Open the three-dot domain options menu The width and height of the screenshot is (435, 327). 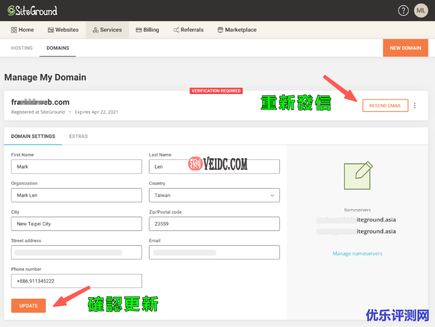pyautogui.click(x=415, y=105)
